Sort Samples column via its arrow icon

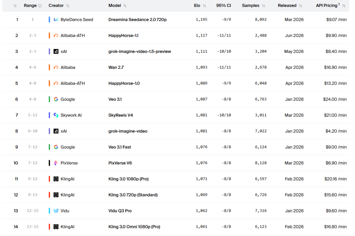[x=263, y=6]
